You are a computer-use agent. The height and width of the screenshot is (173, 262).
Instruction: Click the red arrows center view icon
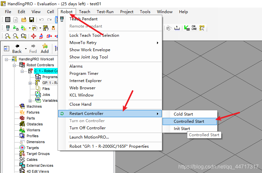tap(34, 36)
